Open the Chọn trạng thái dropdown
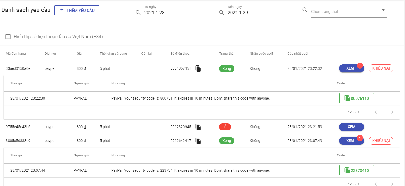405x186 pixels. click(x=349, y=12)
